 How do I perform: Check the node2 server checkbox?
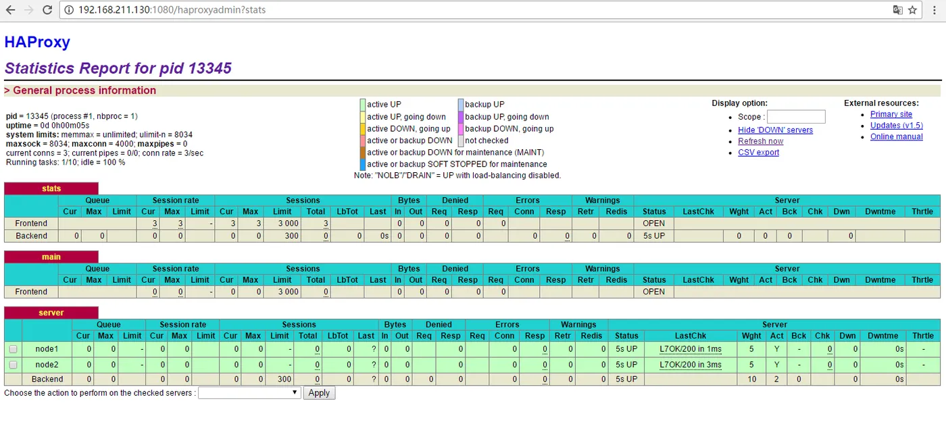(x=13, y=365)
